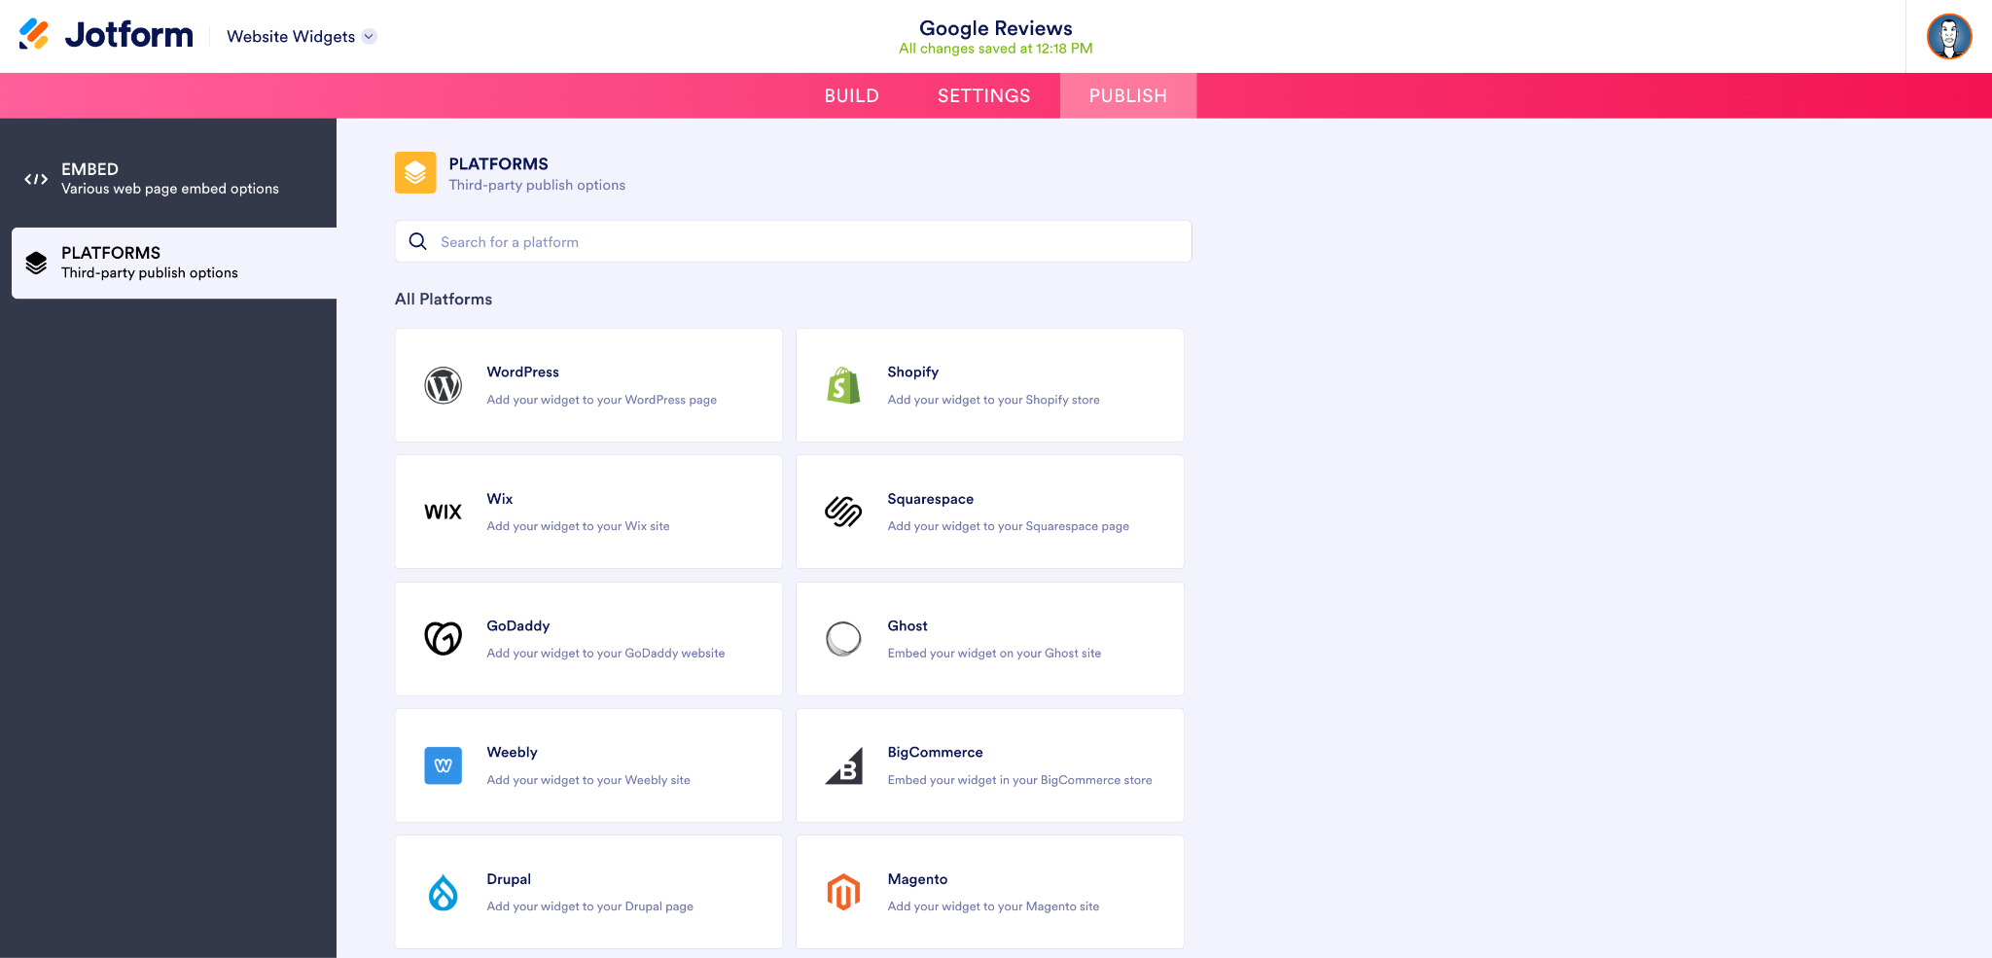Image resolution: width=1992 pixels, height=958 pixels.
Task: Click the Shopify bag icon
Action: (843, 385)
